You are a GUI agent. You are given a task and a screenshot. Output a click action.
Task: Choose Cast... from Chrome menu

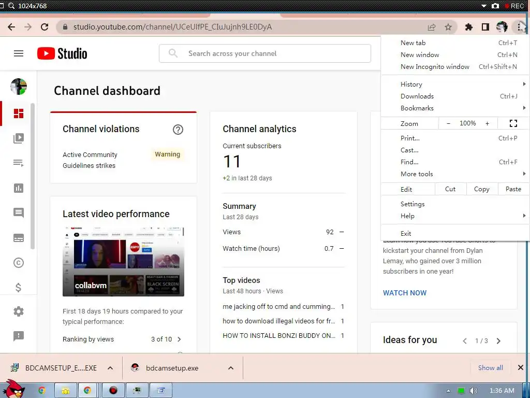tap(455, 150)
